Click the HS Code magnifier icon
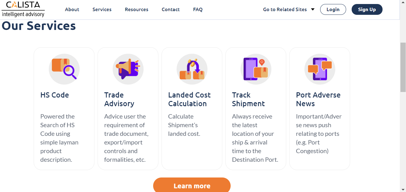Screen dimensions: 406x192 pos(64,69)
